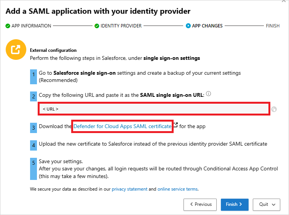Click the App Information completed checkmark
The image size is (289, 215).
8,26
